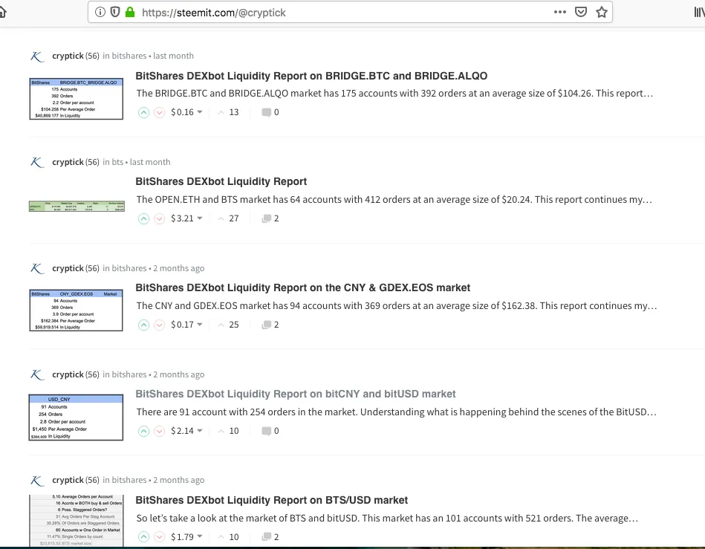The height and width of the screenshot is (549, 705).
Task: Open the BTS/USD stats thumbnail
Action: click(x=76, y=521)
